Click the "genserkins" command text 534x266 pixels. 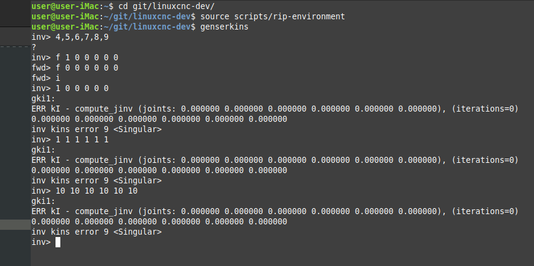(x=224, y=27)
